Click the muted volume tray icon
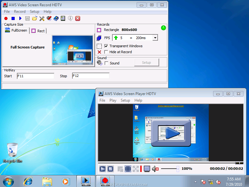 click(x=218, y=182)
